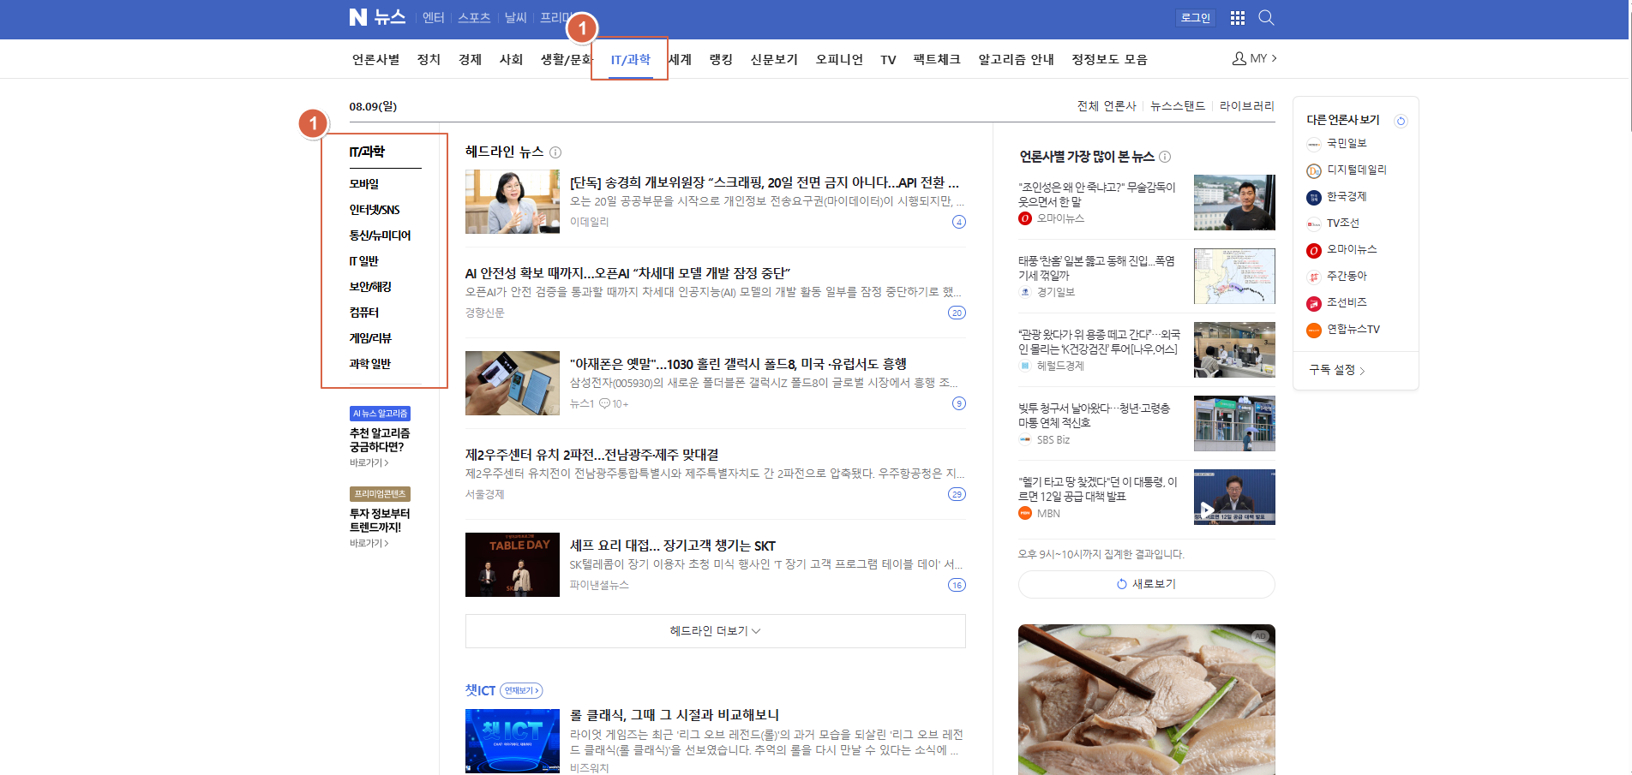This screenshot has width=1632, height=775.
Task: Select 보안/해킹 in side menu
Action: point(370,286)
